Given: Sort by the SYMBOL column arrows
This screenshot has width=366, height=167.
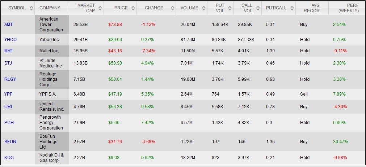Looking at the screenshot, I should [31, 8].
